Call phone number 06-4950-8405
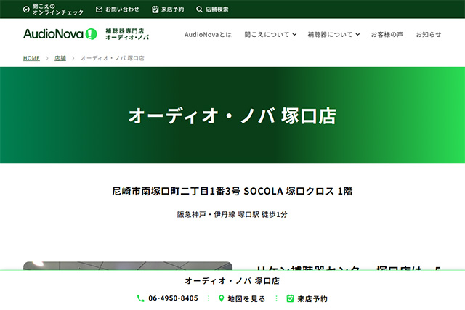Viewport: 465px width, 310px height. [x=173, y=298]
